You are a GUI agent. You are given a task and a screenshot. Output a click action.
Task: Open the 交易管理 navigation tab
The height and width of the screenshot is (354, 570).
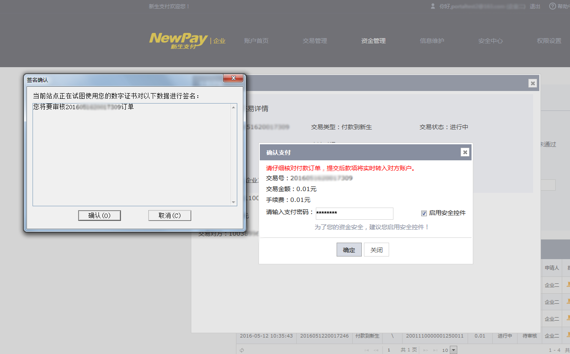[x=315, y=41]
